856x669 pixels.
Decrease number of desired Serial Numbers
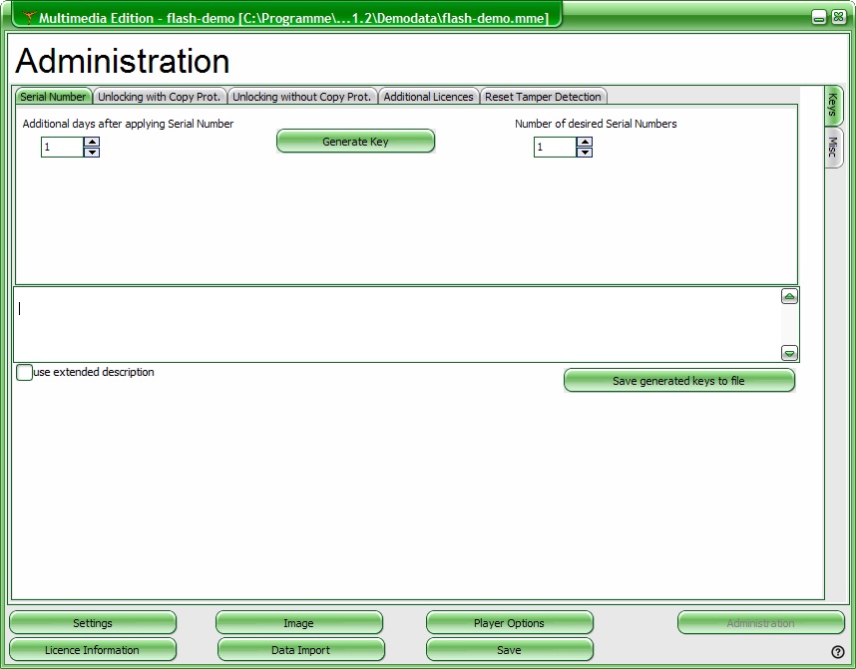click(x=585, y=153)
